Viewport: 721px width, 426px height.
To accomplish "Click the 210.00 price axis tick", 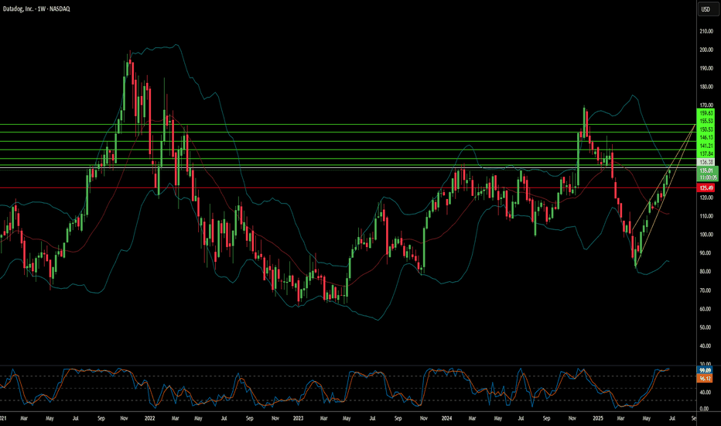I will [x=706, y=31].
